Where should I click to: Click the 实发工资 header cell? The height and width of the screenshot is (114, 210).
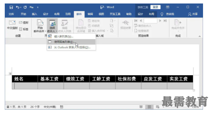coord(180,79)
